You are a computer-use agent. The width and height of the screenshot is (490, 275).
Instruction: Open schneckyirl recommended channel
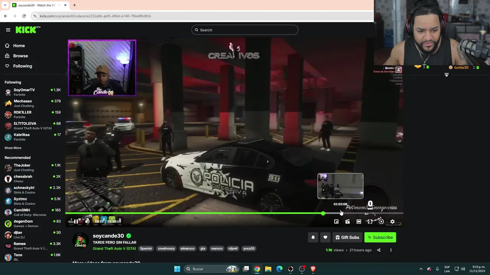[x=32, y=190]
